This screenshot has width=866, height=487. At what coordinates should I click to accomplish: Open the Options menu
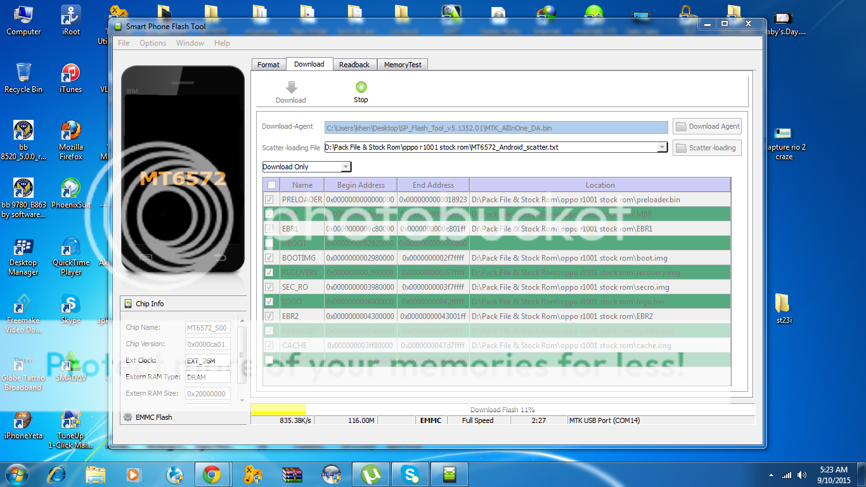153,43
